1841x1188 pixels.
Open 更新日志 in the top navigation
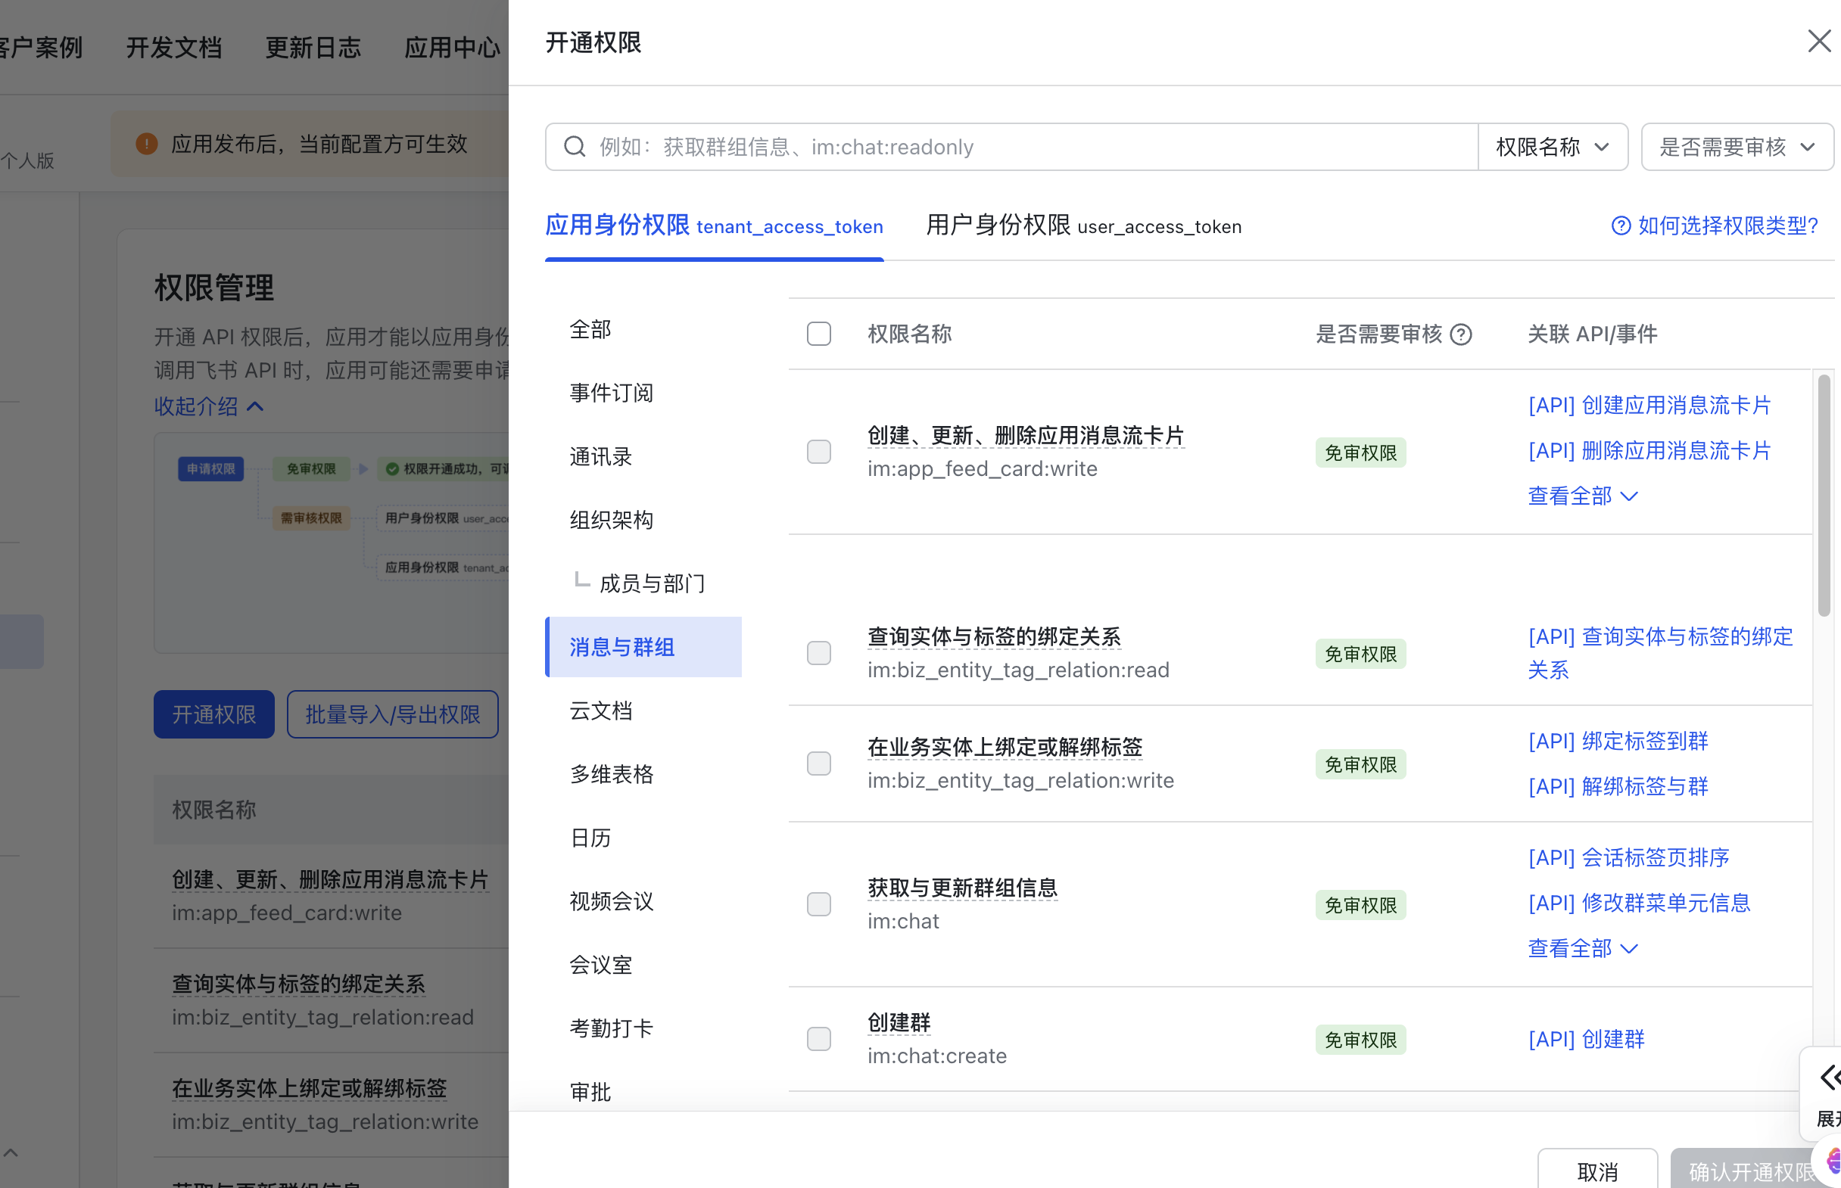[313, 48]
